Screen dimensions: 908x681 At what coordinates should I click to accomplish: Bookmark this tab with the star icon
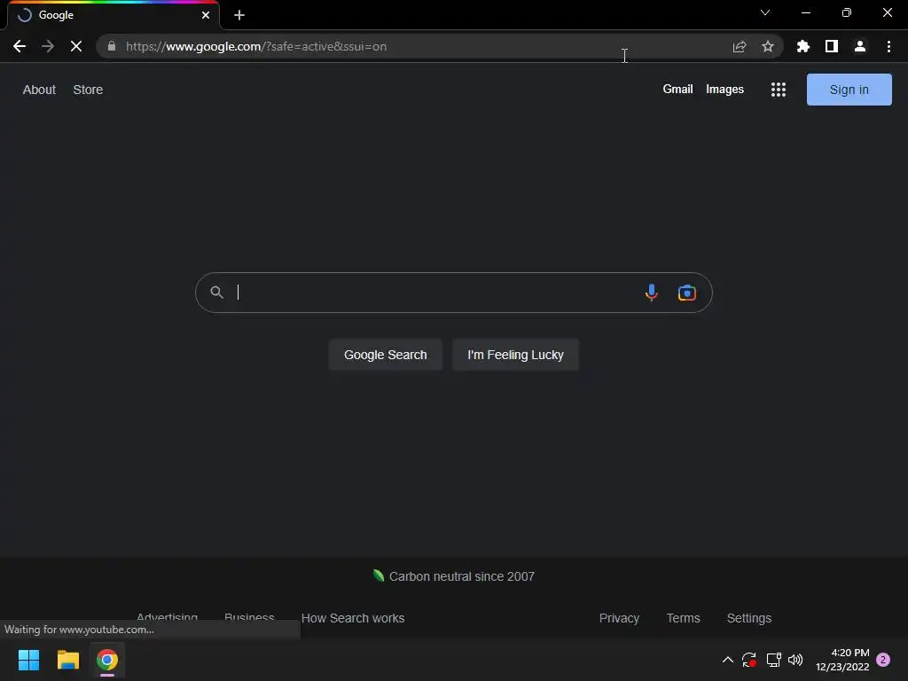[768, 46]
